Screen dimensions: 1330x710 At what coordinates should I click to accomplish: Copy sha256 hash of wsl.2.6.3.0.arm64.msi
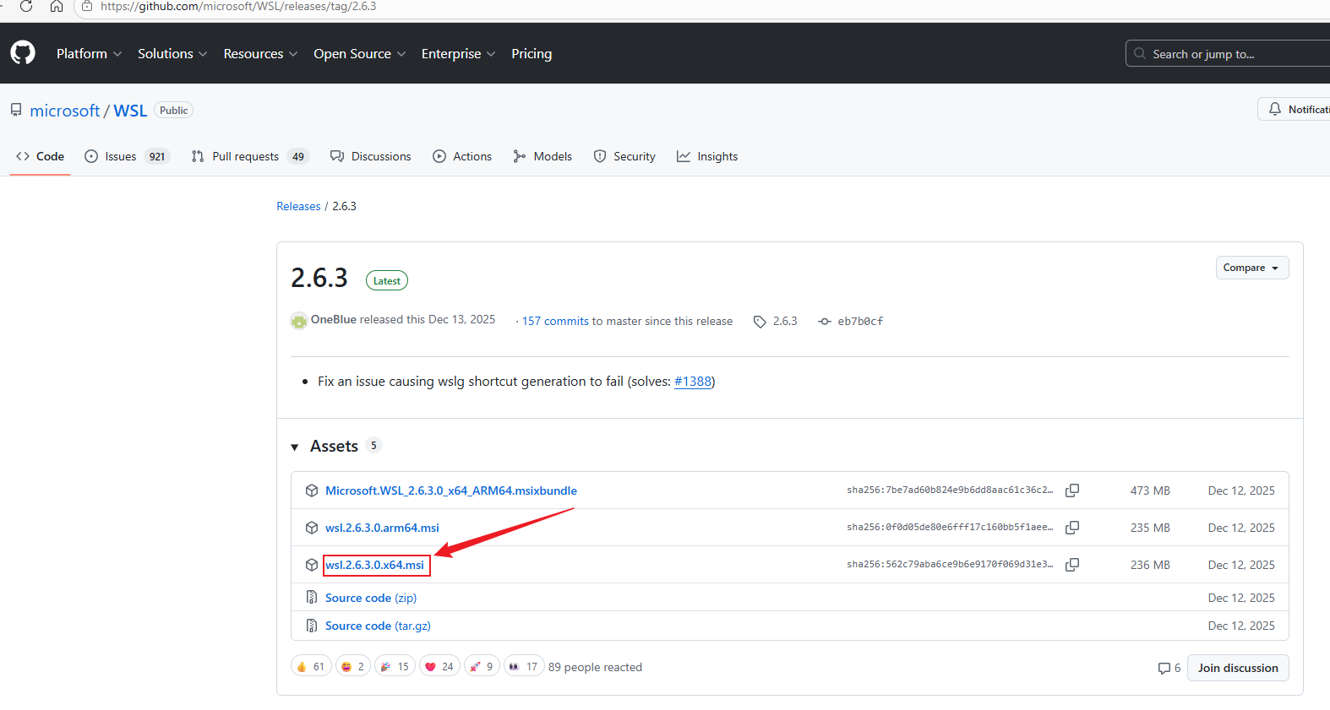(1072, 528)
